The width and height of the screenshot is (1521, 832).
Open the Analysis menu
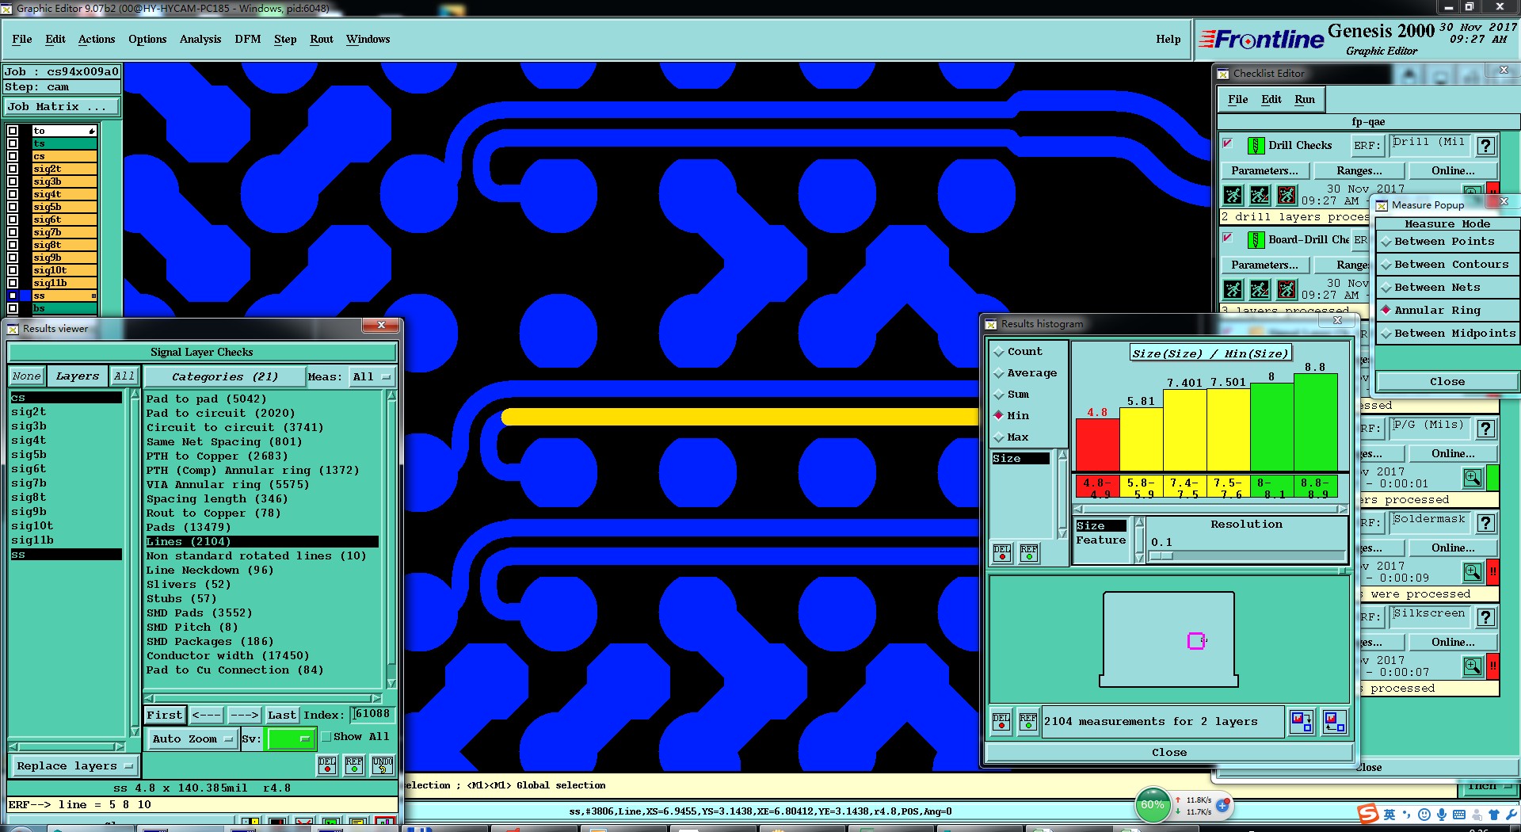(x=200, y=39)
